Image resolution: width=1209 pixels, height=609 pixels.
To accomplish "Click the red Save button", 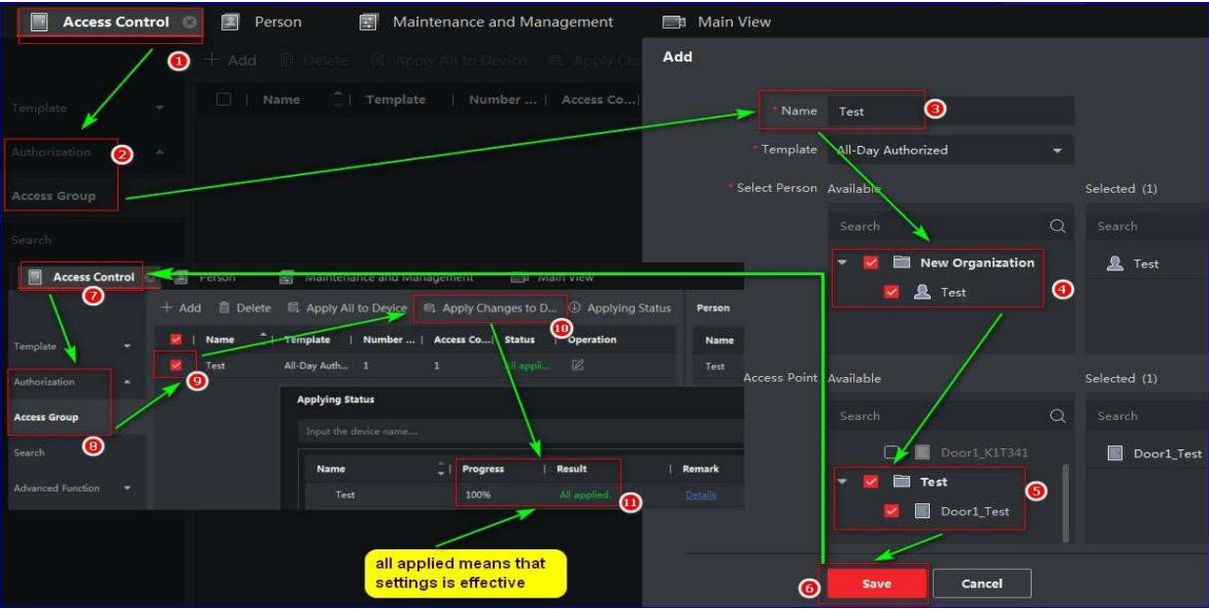I will tap(876, 584).
